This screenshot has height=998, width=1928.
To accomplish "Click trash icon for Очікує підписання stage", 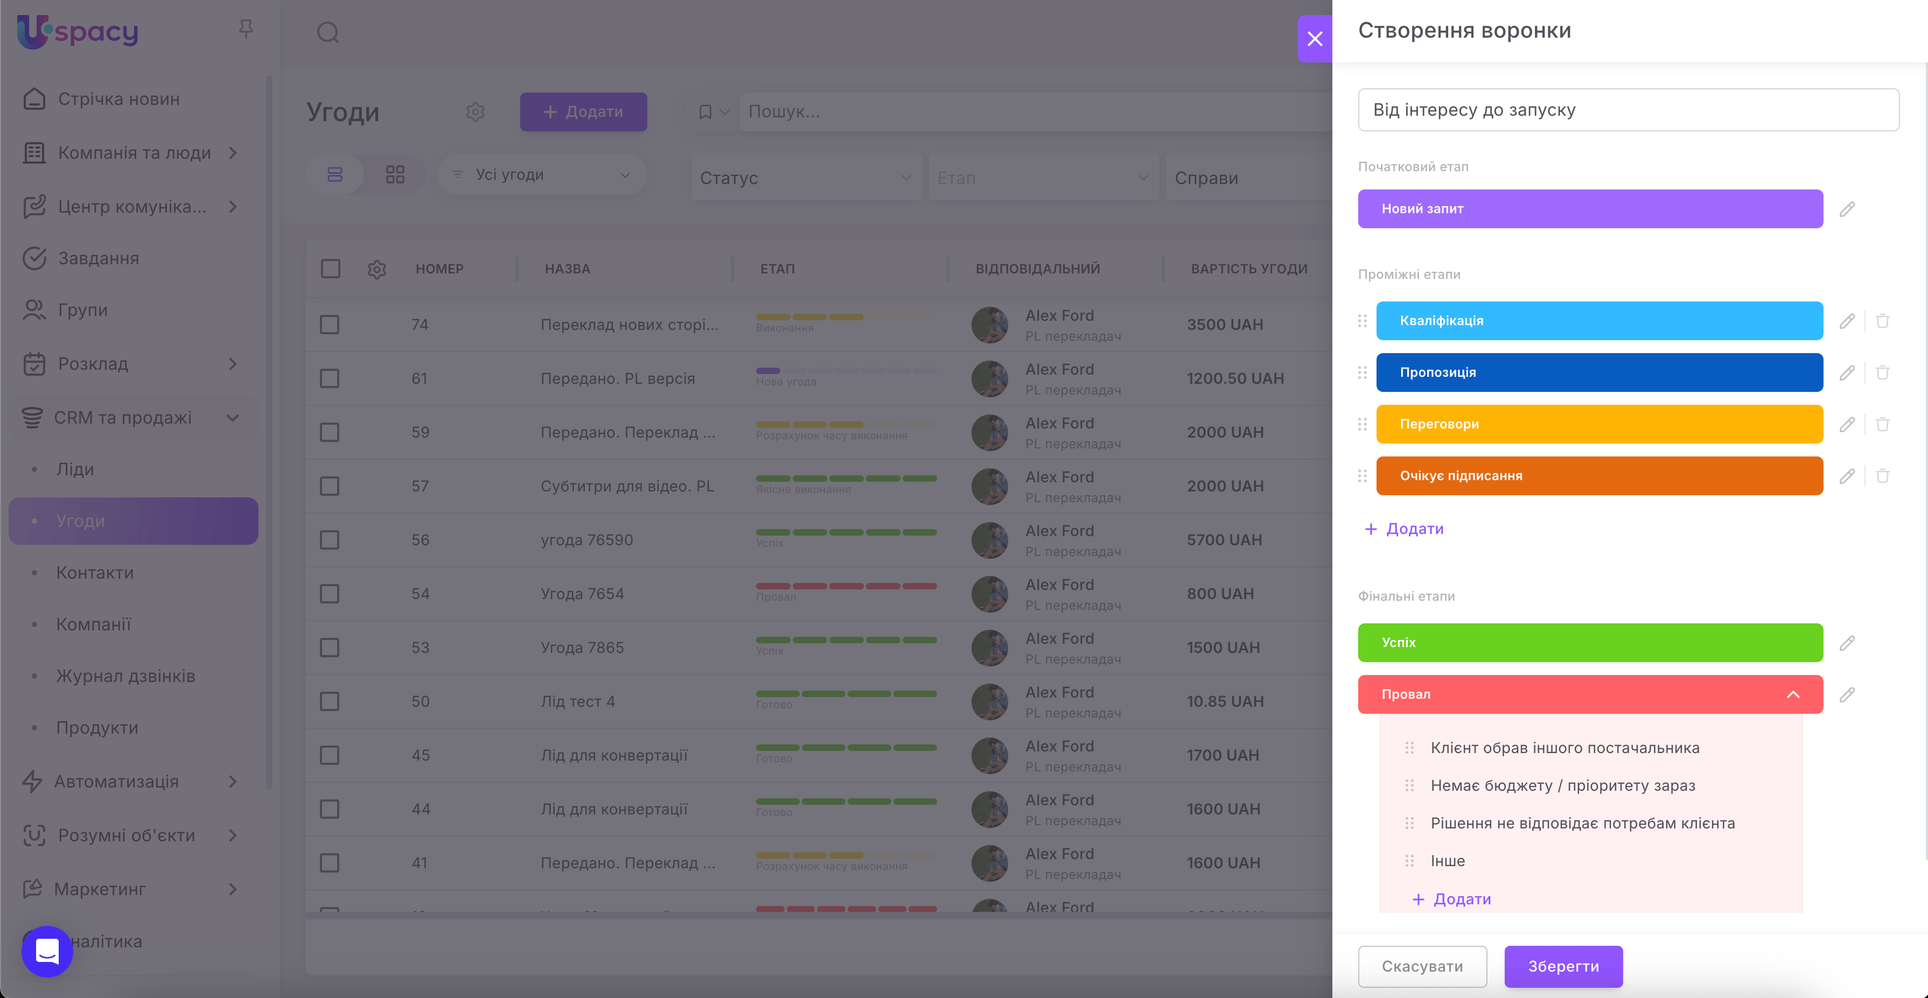I will pos(1882,476).
